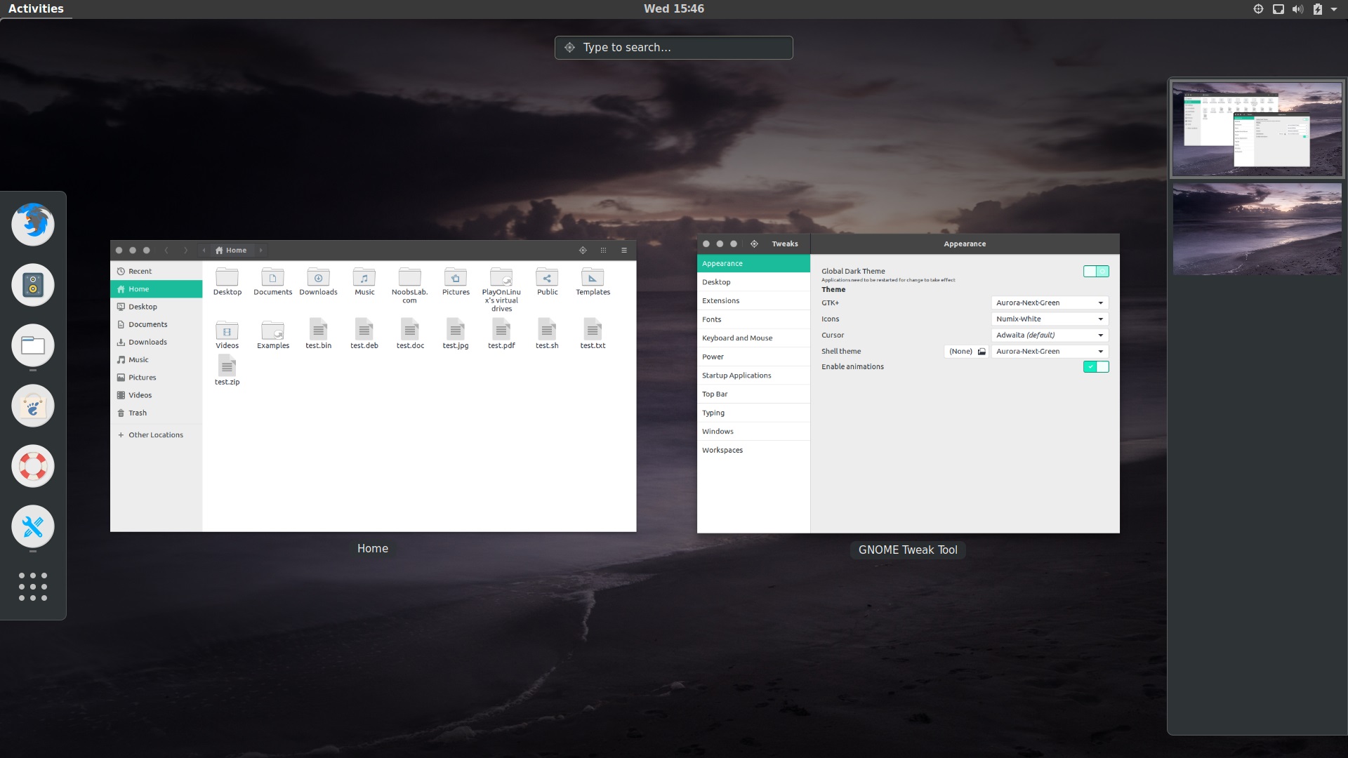Open Show Applications grid in the dock
The width and height of the screenshot is (1348, 758).
[32, 587]
